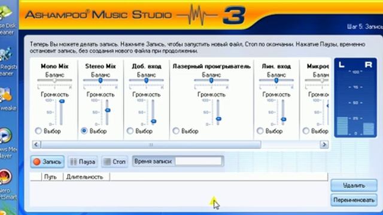383x215 pixels.
Task: Select the Доб. вход Выбор radio button
Action: (130, 131)
